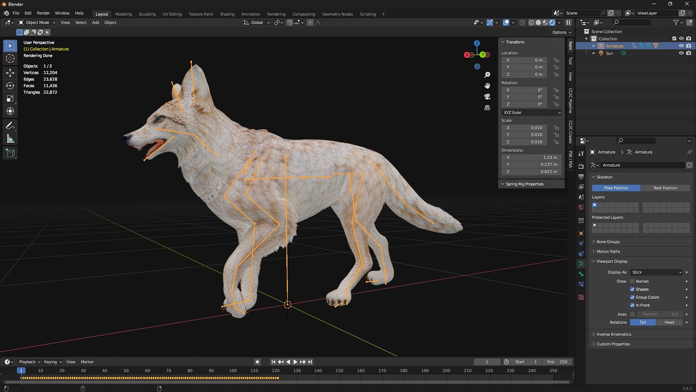This screenshot has height=392, width=696.
Task: Enable the Names show checkbox
Action: [x=632, y=281]
